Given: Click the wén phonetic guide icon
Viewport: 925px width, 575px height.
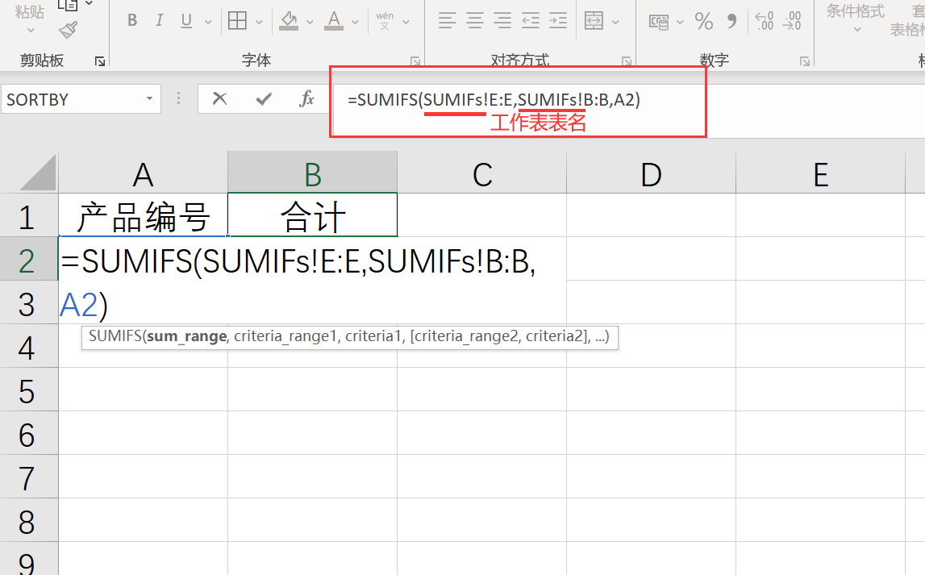Looking at the screenshot, I should 385,21.
